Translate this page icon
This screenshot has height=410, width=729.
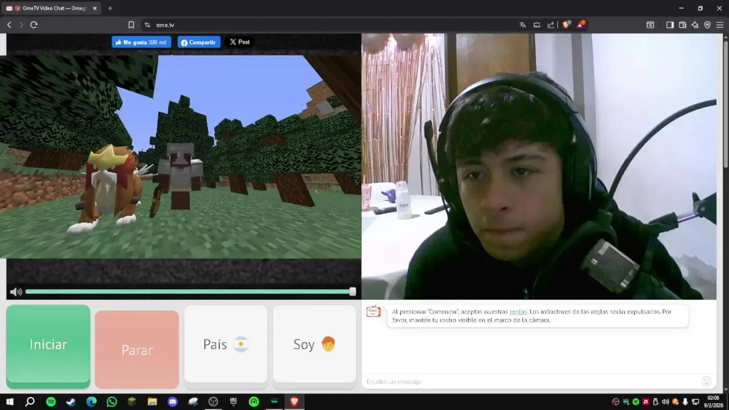tap(522, 25)
